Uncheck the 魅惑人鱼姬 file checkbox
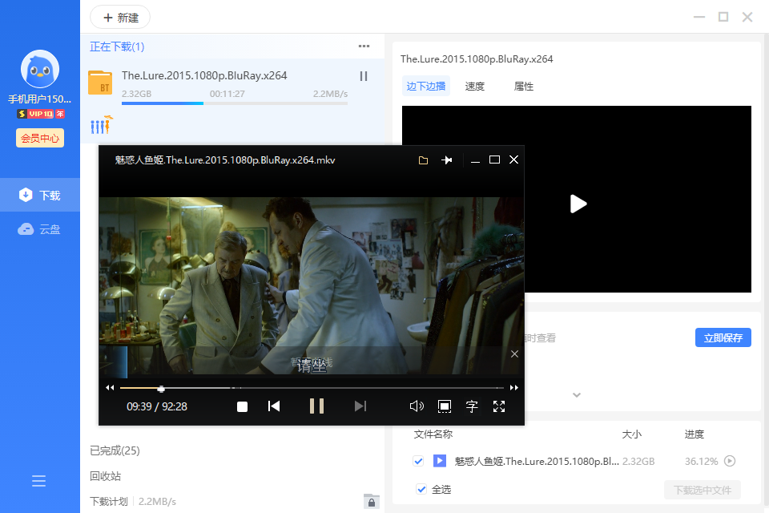Viewport: 769px width, 513px height. 418,461
